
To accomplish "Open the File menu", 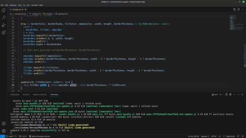I will point(2,5).
